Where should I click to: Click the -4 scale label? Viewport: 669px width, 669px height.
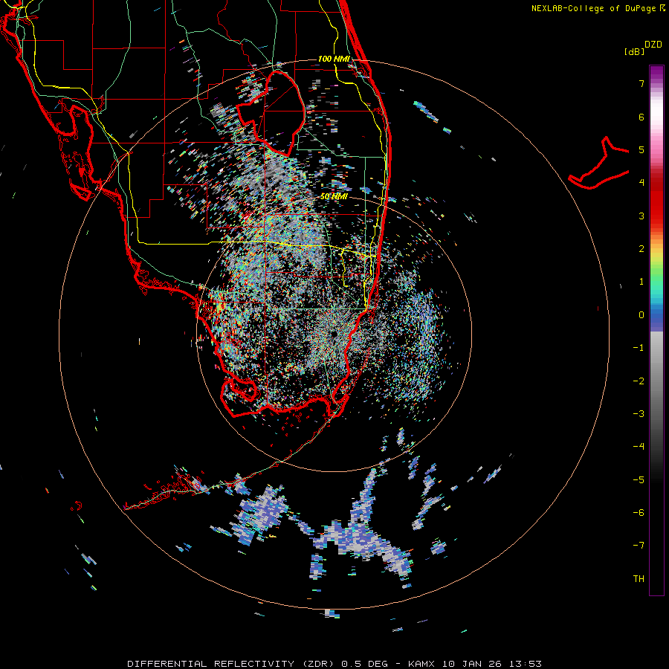(639, 447)
